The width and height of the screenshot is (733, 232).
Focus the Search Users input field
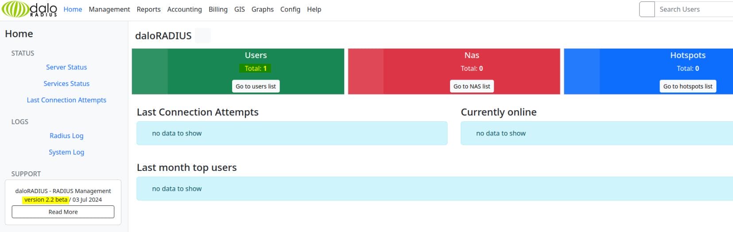coord(694,9)
